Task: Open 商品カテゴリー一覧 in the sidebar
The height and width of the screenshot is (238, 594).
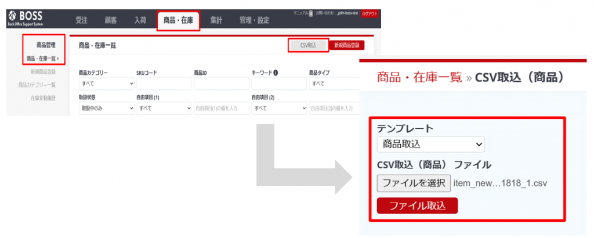Action: tap(37, 85)
